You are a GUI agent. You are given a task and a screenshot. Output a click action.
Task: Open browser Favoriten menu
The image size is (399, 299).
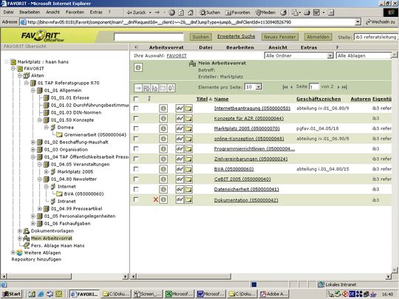[x=75, y=12]
